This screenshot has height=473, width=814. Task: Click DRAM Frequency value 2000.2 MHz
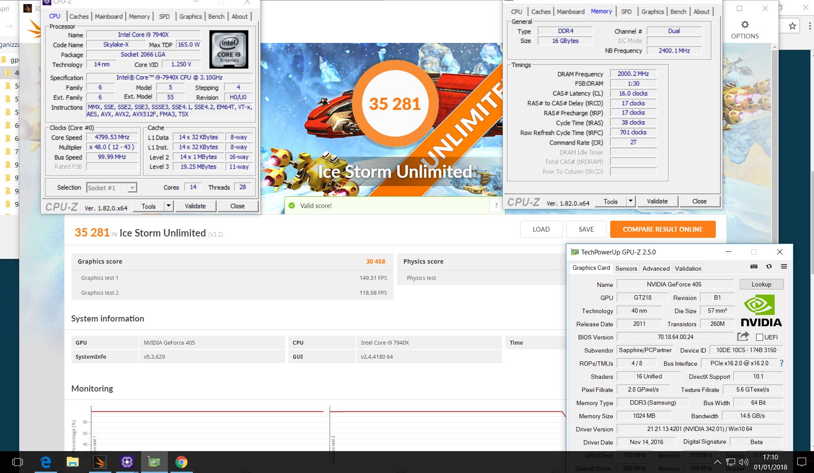(x=633, y=74)
